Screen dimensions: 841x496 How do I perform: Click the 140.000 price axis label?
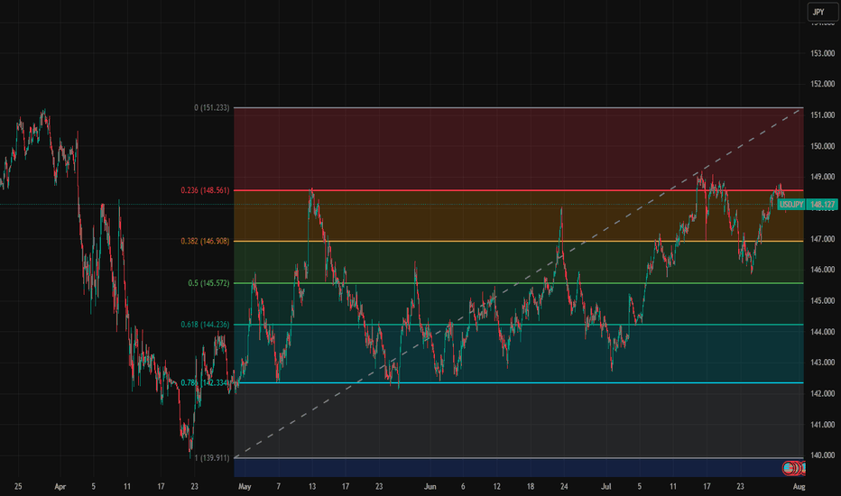coord(823,455)
